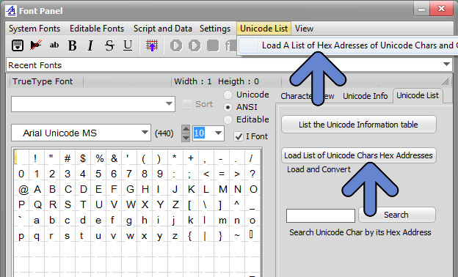Select the @ character in the grid
Screen dimensions: 458x277
tap(23, 190)
